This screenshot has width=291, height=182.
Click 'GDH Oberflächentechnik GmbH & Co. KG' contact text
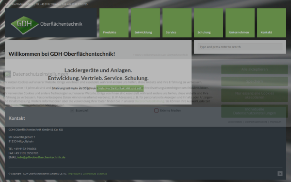click(x=35, y=130)
